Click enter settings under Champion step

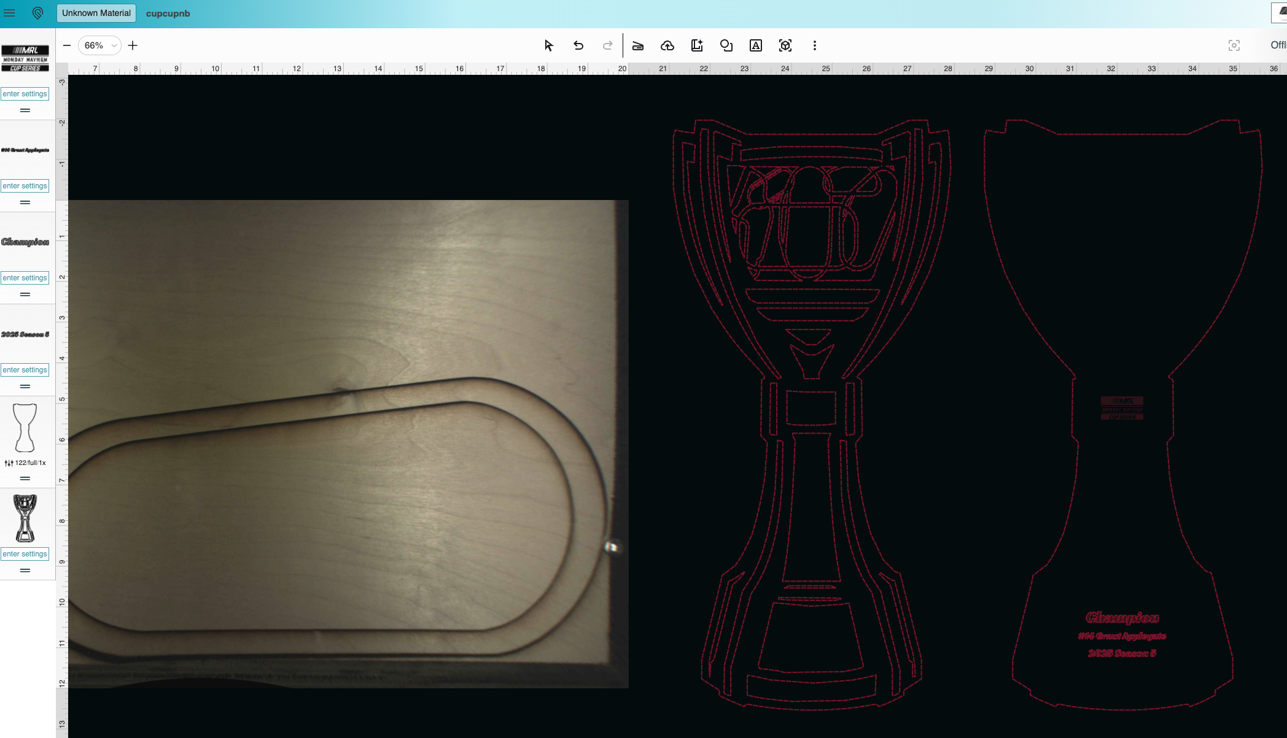pos(25,278)
